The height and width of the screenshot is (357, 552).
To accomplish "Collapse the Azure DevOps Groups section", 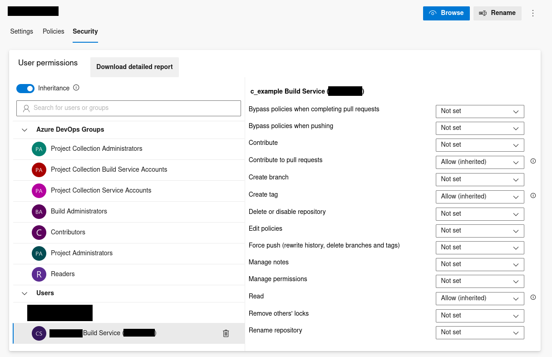I will point(25,130).
